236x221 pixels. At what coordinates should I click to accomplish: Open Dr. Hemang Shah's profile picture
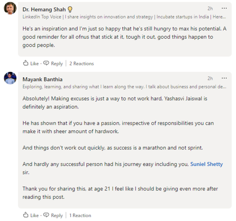10,8
